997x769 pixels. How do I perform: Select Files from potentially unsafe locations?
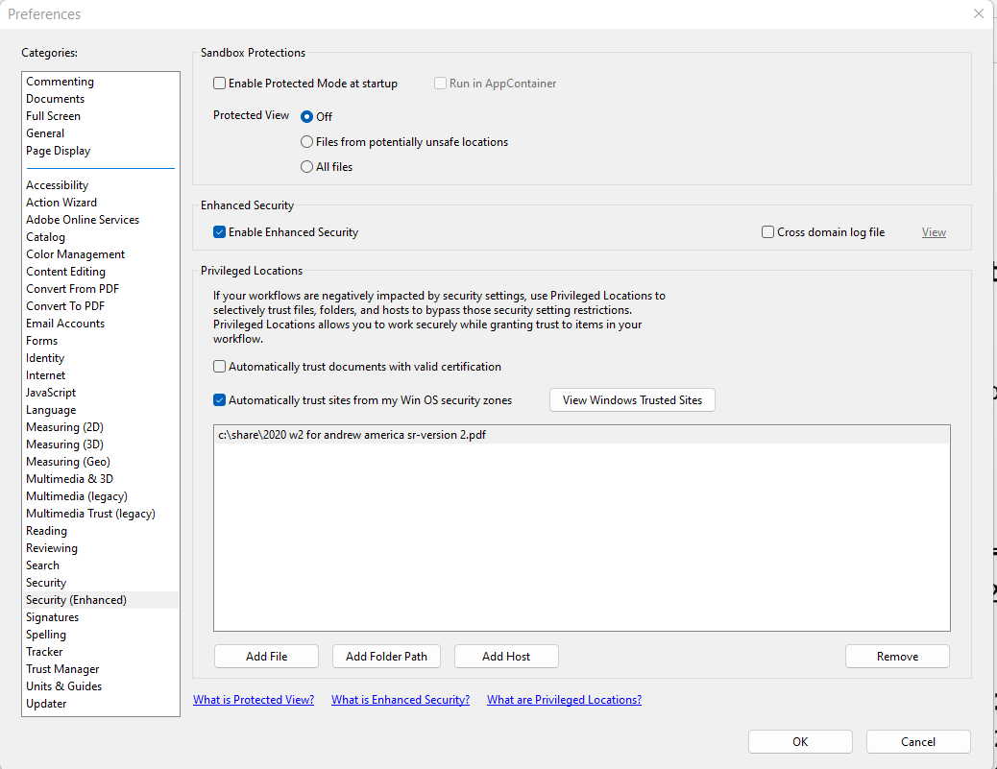point(306,141)
